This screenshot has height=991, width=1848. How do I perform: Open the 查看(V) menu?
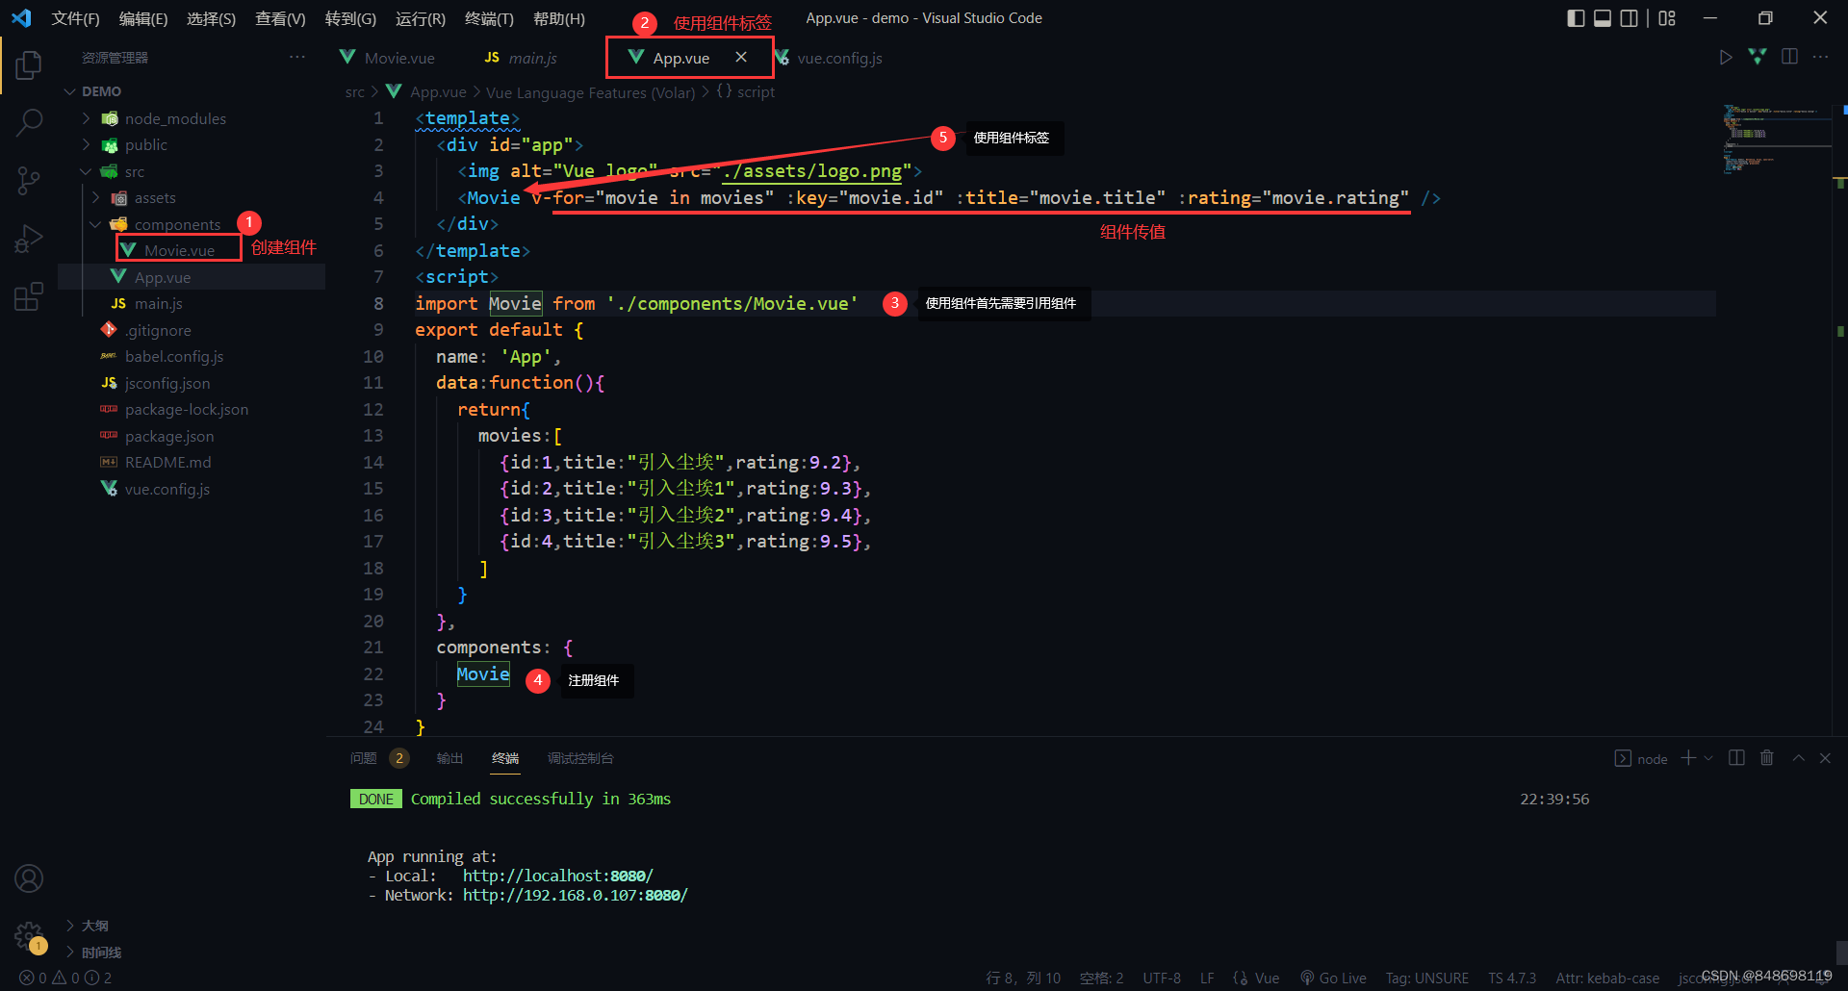tap(280, 18)
